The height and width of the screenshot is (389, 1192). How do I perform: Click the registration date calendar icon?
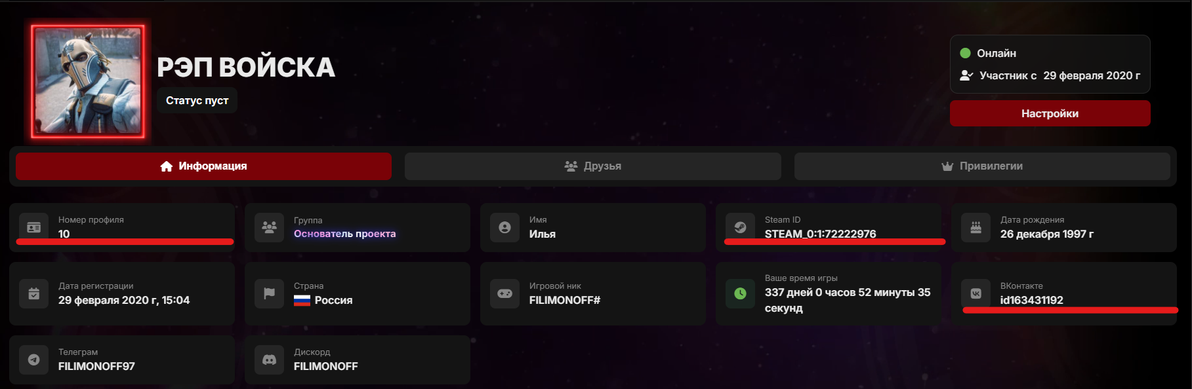tap(33, 293)
